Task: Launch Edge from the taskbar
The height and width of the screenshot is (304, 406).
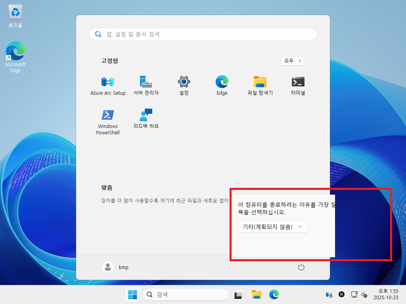Action: click(x=274, y=294)
